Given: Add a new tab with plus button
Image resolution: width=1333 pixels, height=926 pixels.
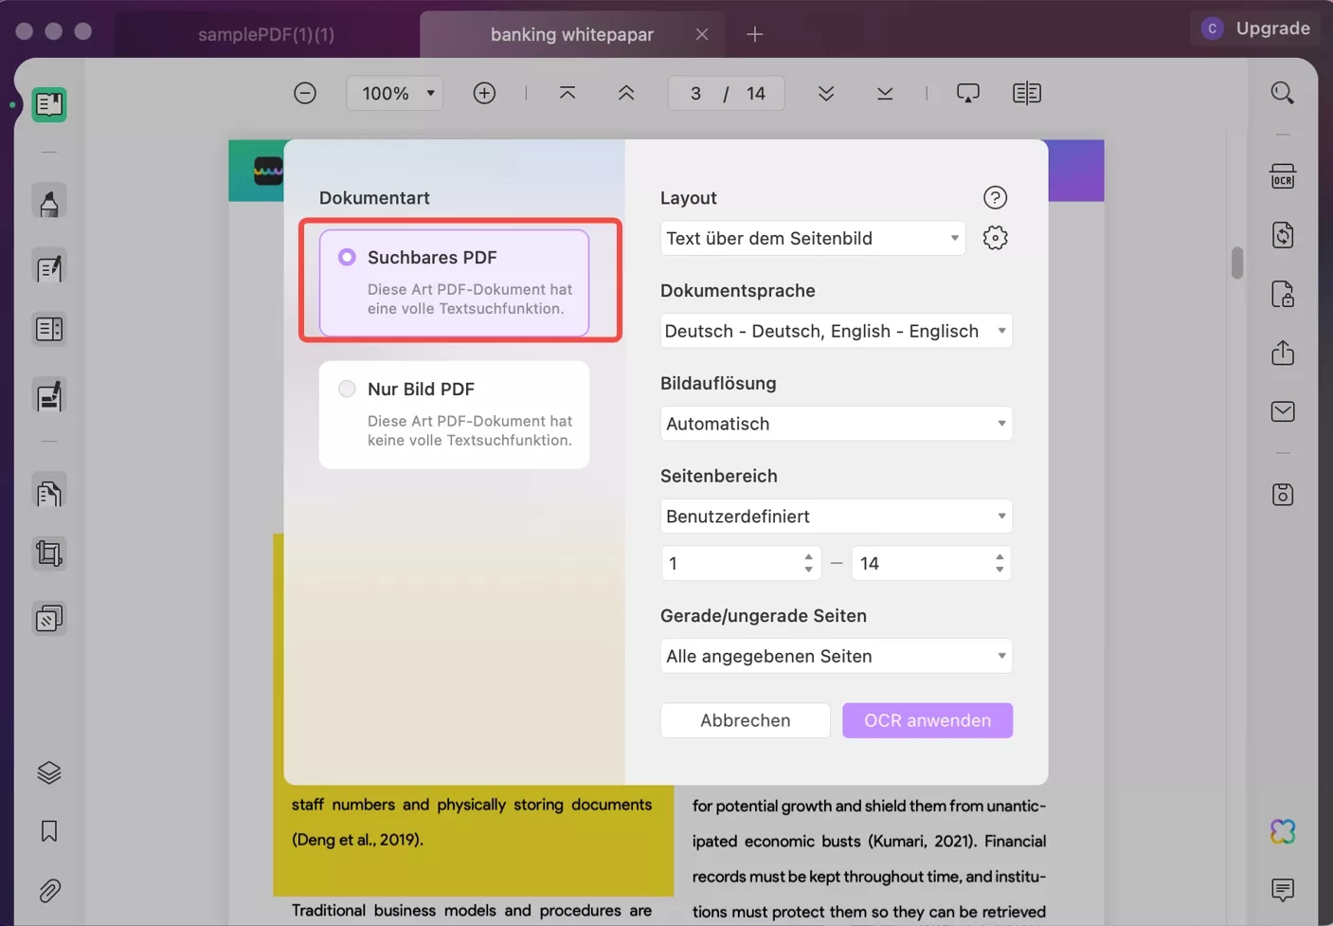Looking at the screenshot, I should point(754,34).
